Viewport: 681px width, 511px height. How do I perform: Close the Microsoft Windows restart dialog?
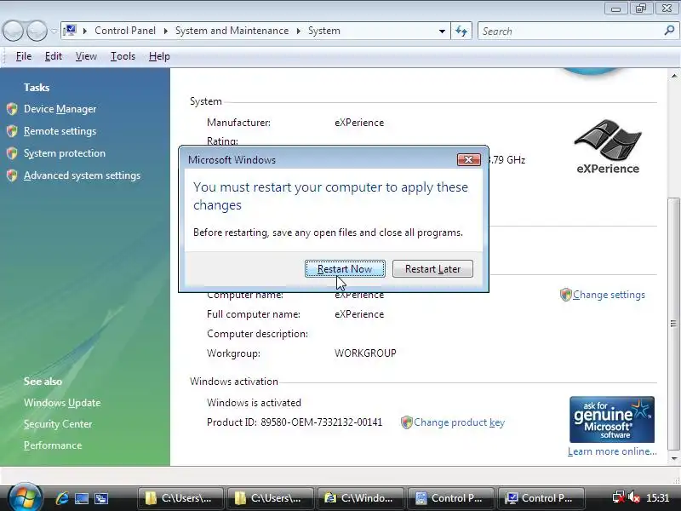(469, 160)
